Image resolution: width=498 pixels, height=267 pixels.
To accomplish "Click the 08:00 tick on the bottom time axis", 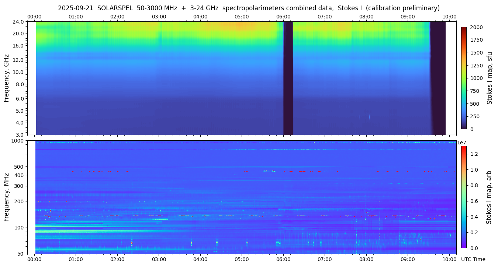I will pos(366,259).
